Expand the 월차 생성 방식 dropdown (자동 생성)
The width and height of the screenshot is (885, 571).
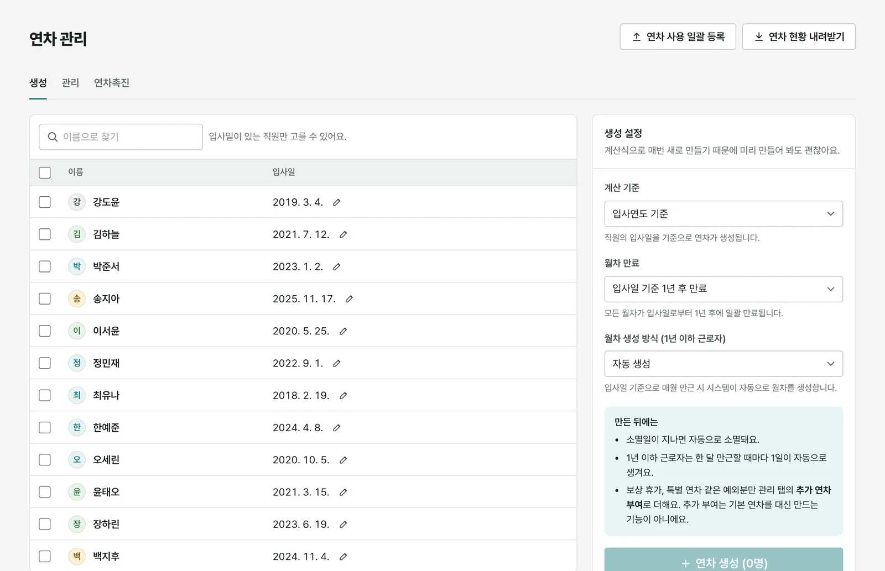[x=723, y=364]
